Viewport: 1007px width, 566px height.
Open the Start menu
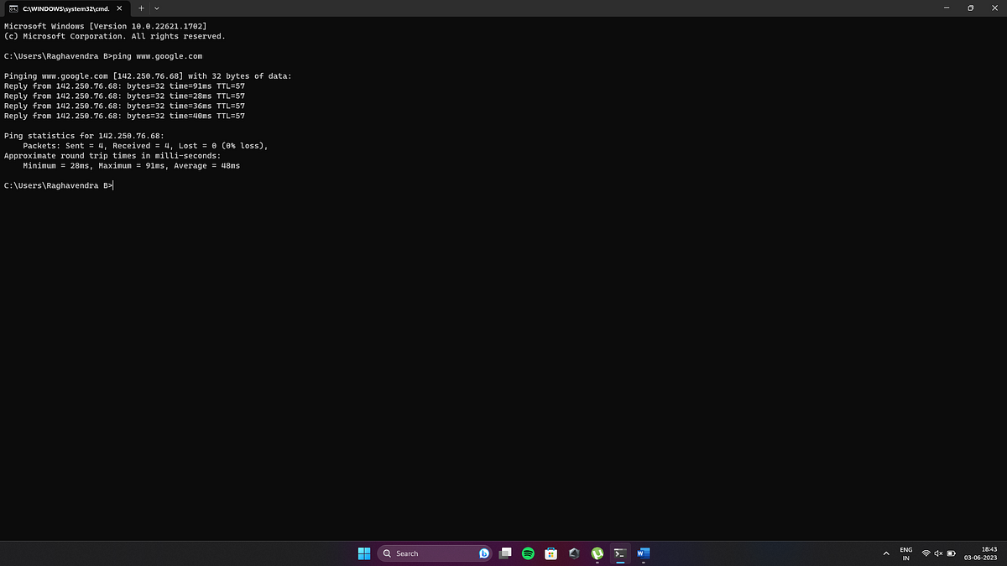[364, 553]
